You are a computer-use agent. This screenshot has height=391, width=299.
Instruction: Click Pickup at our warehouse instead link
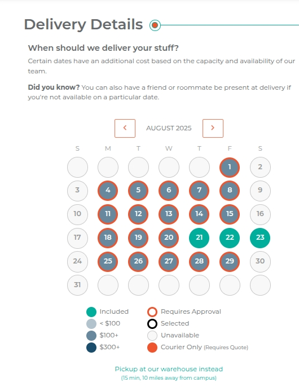coord(169,369)
